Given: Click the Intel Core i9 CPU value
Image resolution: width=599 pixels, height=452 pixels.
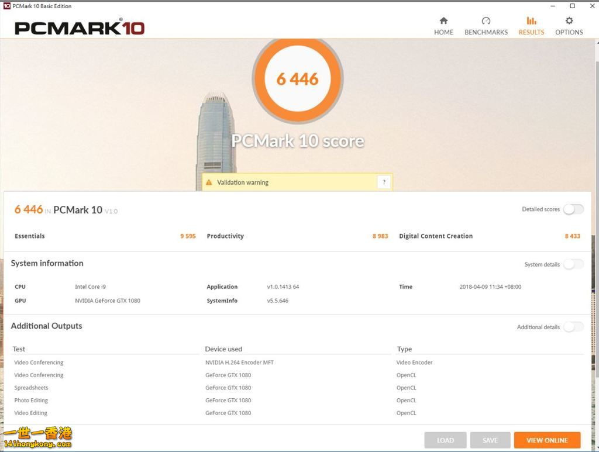Looking at the screenshot, I should coord(91,287).
